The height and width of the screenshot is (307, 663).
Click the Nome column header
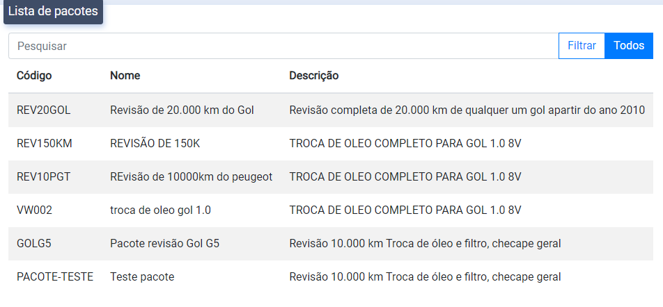[x=125, y=76]
